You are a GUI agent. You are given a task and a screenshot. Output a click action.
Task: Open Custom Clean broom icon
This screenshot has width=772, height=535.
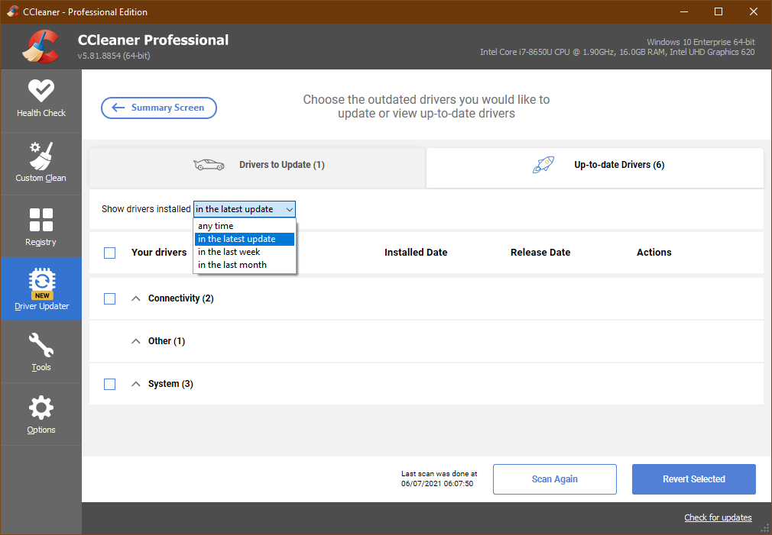tap(41, 155)
